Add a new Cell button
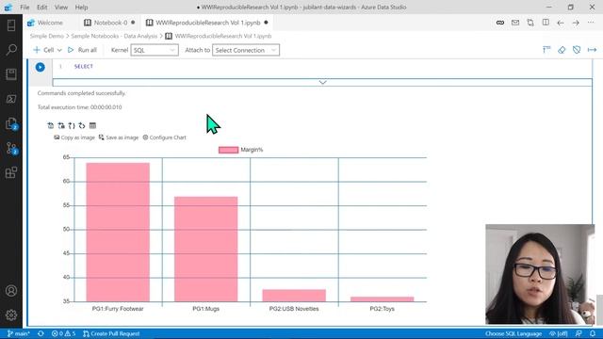603x339 pixels. click(x=43, y=50)
